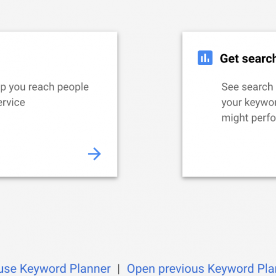The width and height of the screenshot is (276, 276).
Task: Click the empty area left of the blue arrow
Action: coord(43,154)
